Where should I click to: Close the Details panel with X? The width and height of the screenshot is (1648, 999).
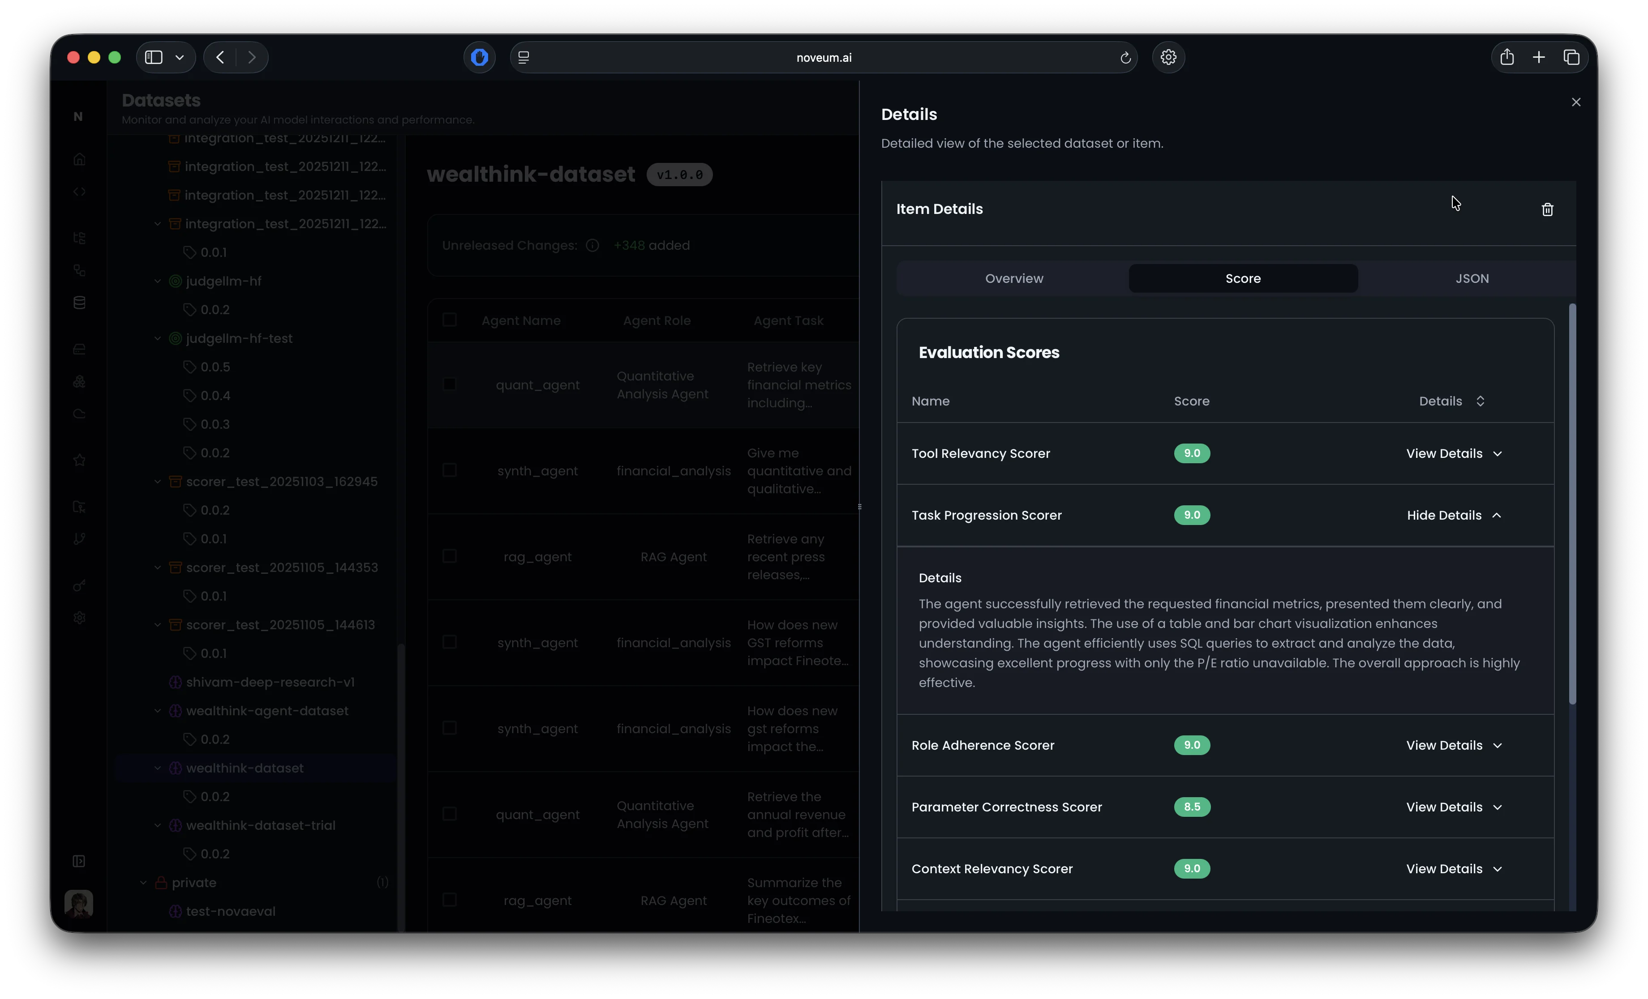pos(1576,102)
